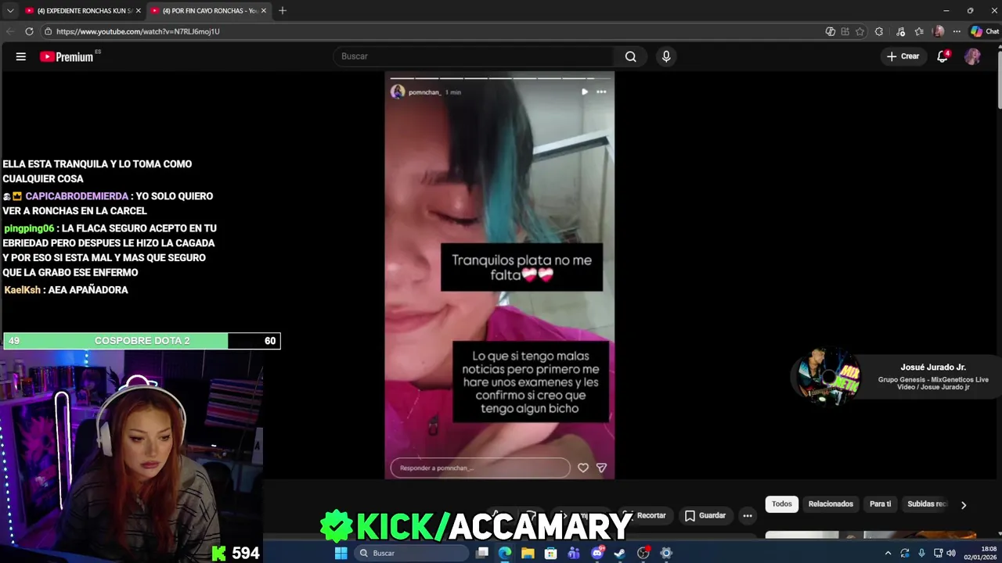1002x563 pixels.
Task: Open Windows Start menu
Action: tap(341, 553)
